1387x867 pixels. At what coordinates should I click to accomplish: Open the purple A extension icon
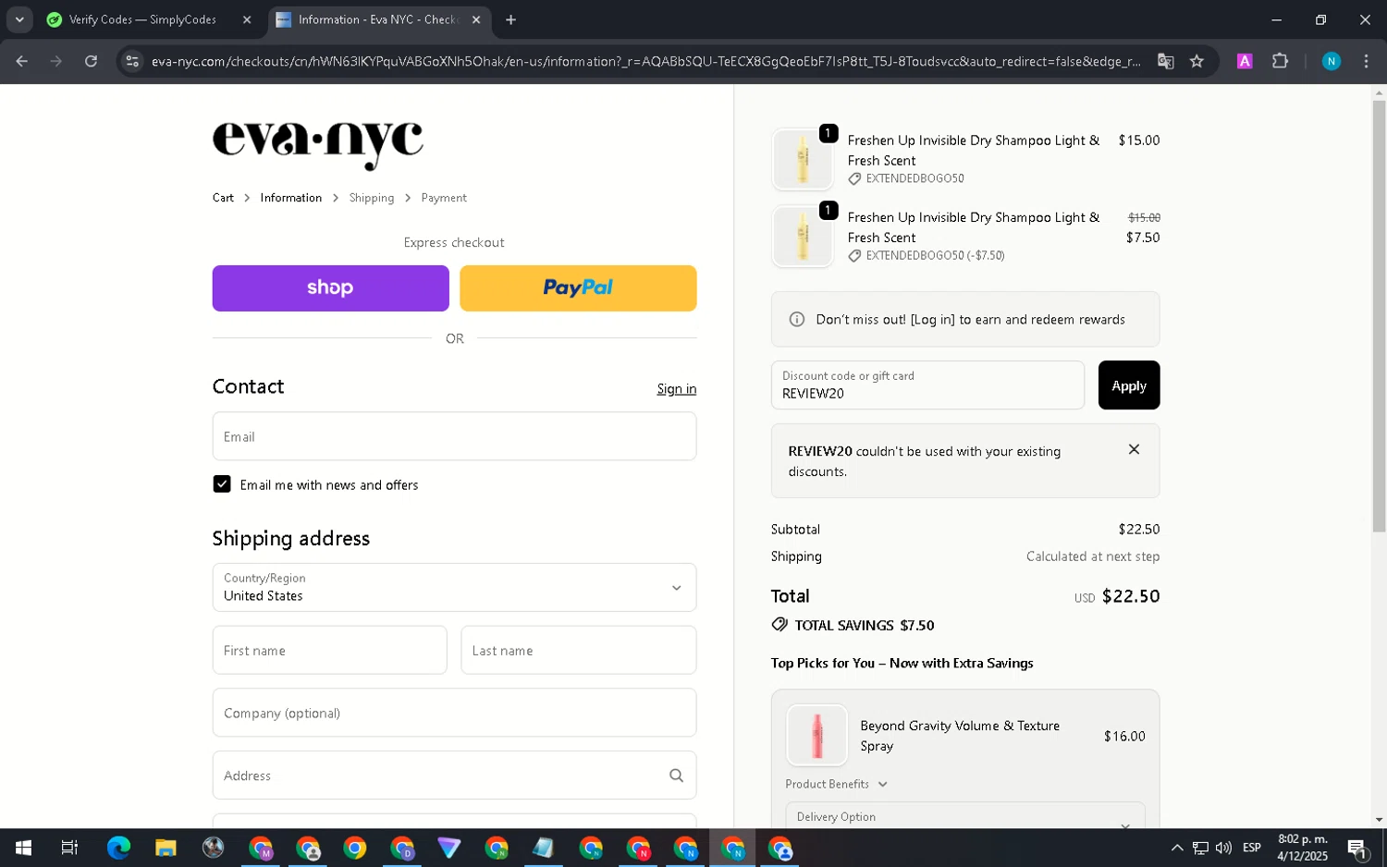point(1245,61)
